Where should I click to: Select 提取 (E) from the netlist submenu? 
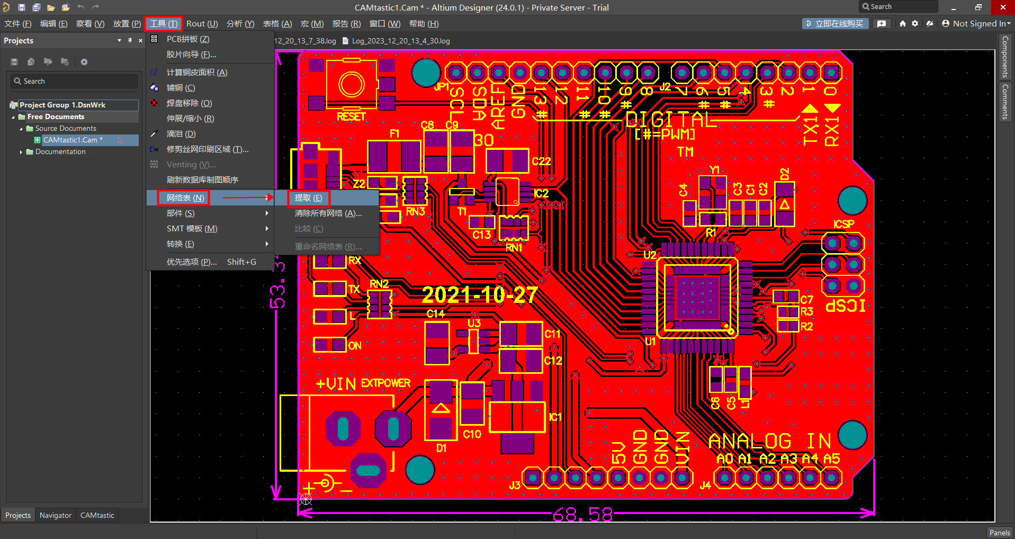click(x=309, y=198)
